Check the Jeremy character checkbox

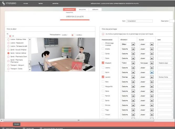[103, 67]
